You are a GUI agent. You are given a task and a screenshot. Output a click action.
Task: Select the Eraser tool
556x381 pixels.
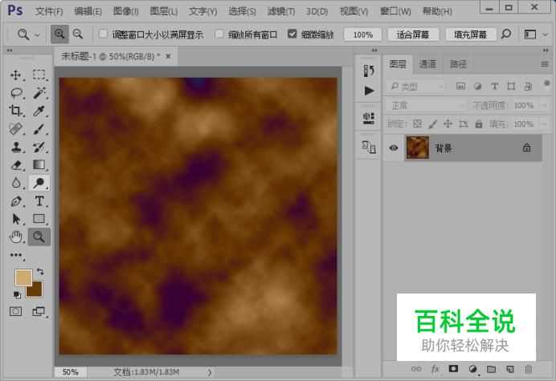15,165
